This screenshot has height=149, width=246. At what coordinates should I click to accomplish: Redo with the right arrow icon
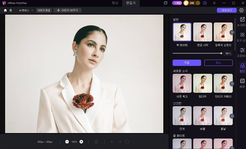click(120, 142)
